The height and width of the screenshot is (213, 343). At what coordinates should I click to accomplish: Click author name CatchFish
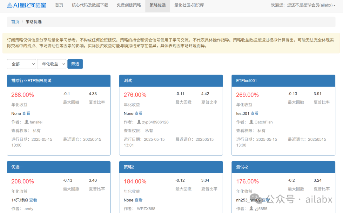(264, 122)
